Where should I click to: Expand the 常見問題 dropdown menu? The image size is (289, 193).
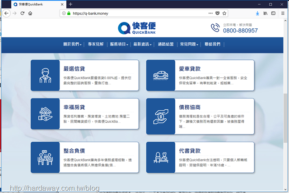point(189,44)
